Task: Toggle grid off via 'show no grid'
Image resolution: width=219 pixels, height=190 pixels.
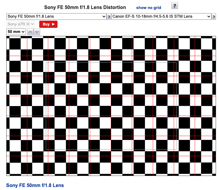Action: coord(149,7)
